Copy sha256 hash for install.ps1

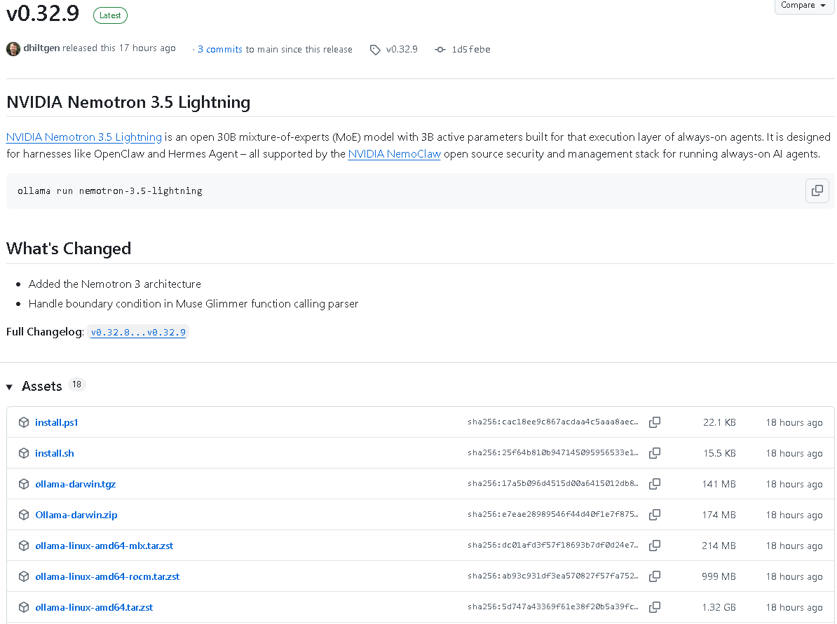click(x=655, y=422)
